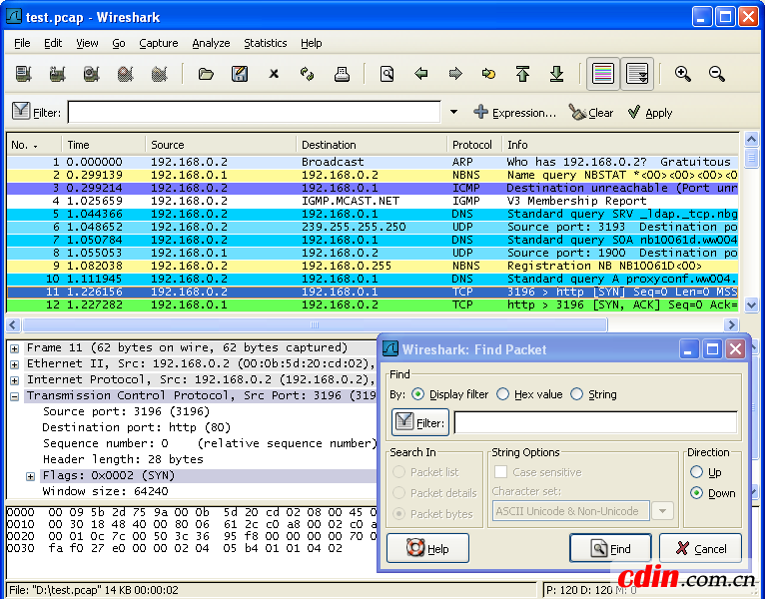765x599 pixels.
Task: Go back in packet history arrow
Action: pyautogui.click(x=421, y=74)
